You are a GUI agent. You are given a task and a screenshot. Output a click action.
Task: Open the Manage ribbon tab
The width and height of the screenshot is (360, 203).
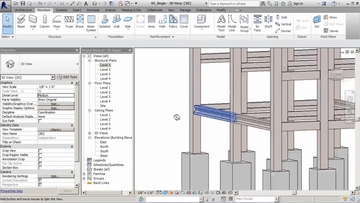[x=185, y=10]
